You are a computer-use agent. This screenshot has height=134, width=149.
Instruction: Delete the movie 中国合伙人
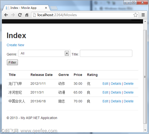tap(129, 101)
